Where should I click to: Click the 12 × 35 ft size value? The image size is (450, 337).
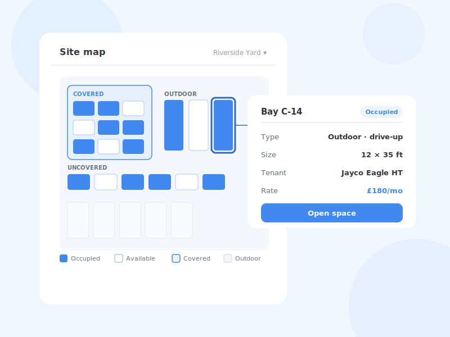(x=382, y=155)
